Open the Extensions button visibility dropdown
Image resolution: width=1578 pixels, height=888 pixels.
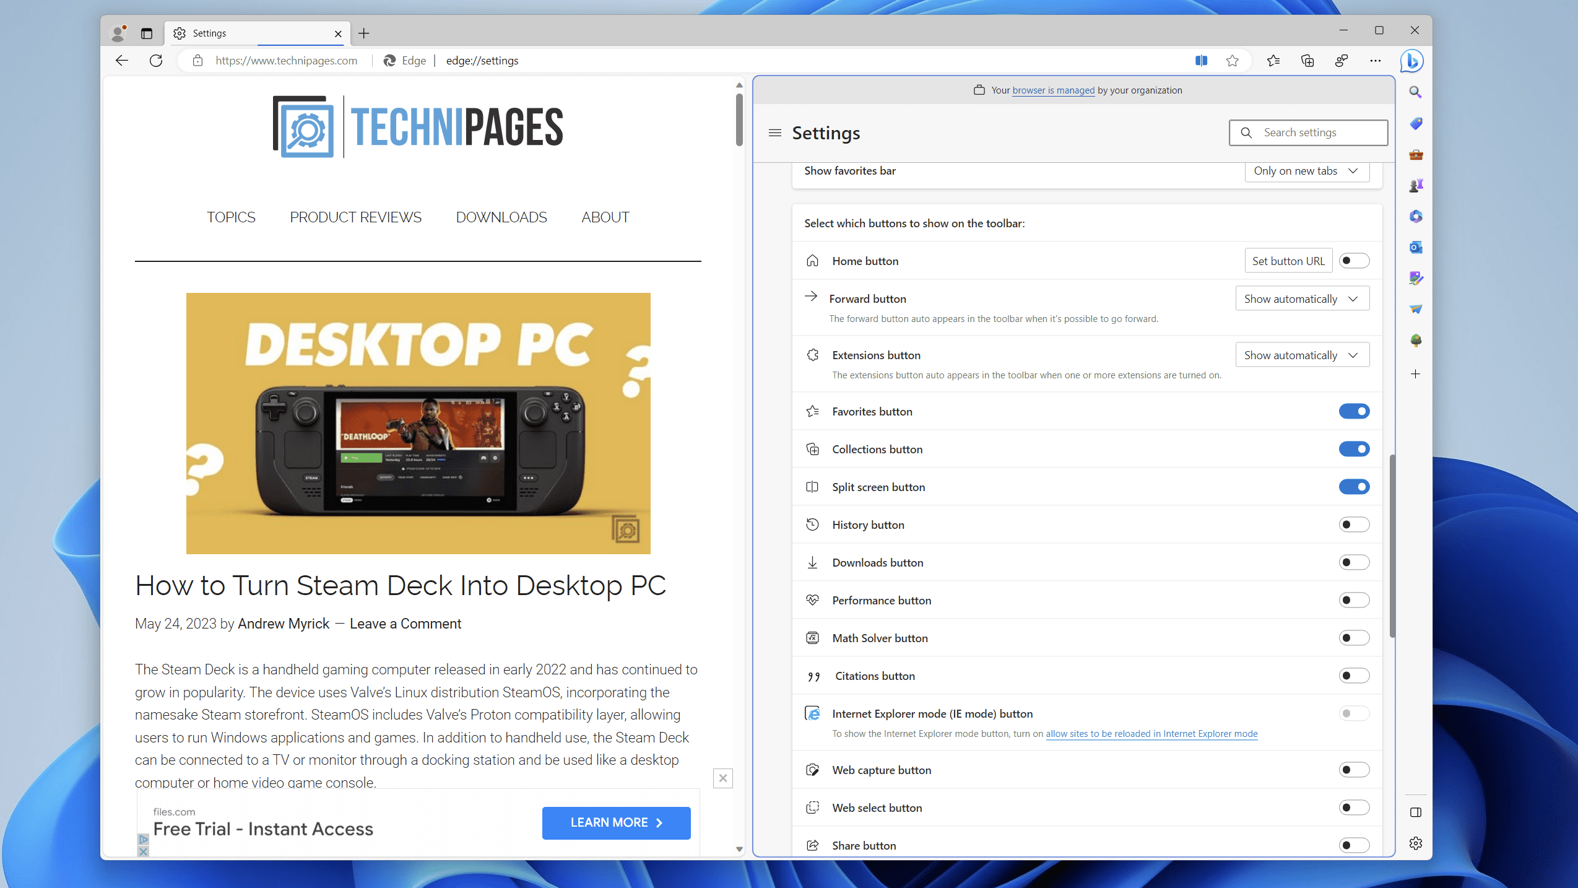tap(1301, 354)
